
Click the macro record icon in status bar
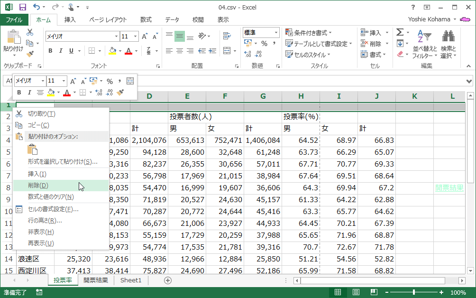(x=39, y=292)
